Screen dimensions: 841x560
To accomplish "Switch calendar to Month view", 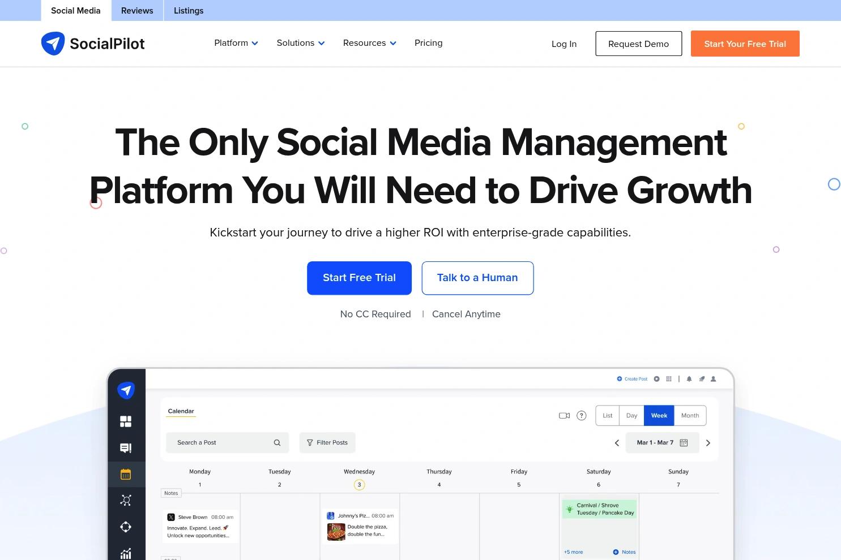I will pos(690,416).
